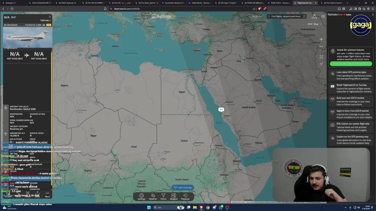Expand the VIEW Map dropdown
The height and width of the screenshot is (211, 376).
pos(314,24)
